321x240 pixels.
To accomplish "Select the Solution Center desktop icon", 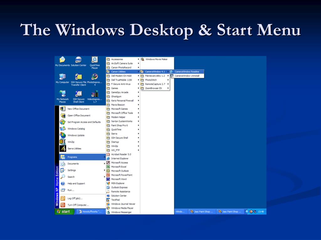I will [x=79, y=62].
